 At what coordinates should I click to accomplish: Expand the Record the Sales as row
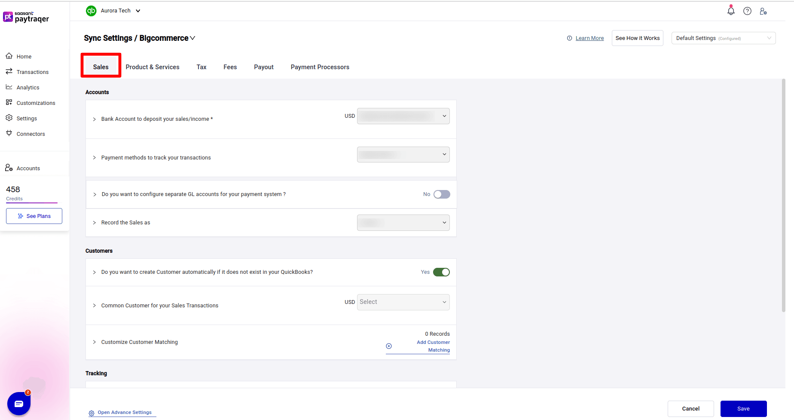pos(95,222)
